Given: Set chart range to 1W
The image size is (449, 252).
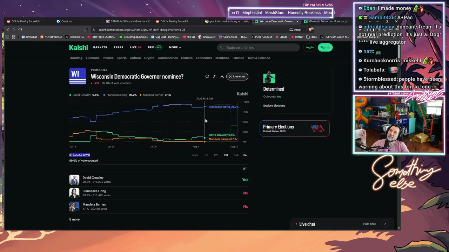Looking at the screenshot, I should point(216,155).
